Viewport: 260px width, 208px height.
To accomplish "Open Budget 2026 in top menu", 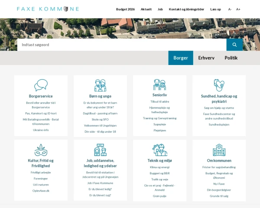I will (125, 9).
